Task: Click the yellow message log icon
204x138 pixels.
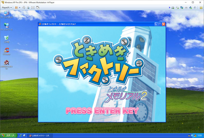Action: (201, 8)
